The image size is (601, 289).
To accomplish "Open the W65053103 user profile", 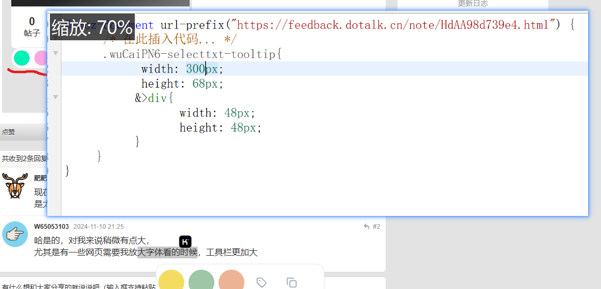I will 52,227.
